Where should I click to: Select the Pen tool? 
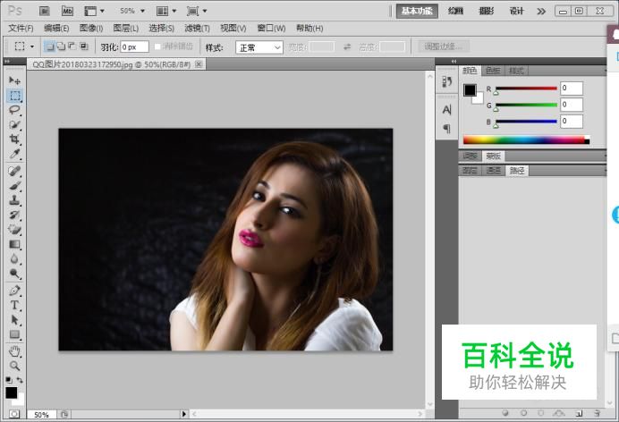click(x=14, y=291)
